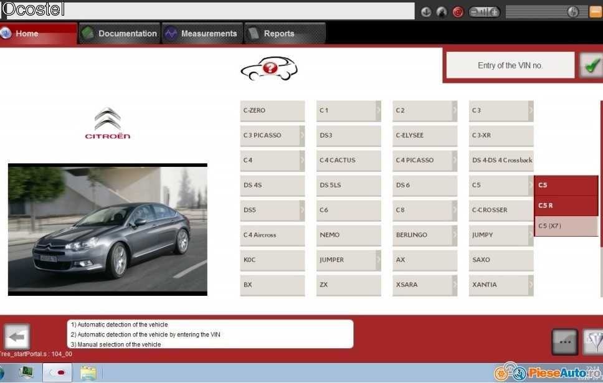The image size is (603, 383).
Task: Go to the Reports tab
Action: (285, 34)
